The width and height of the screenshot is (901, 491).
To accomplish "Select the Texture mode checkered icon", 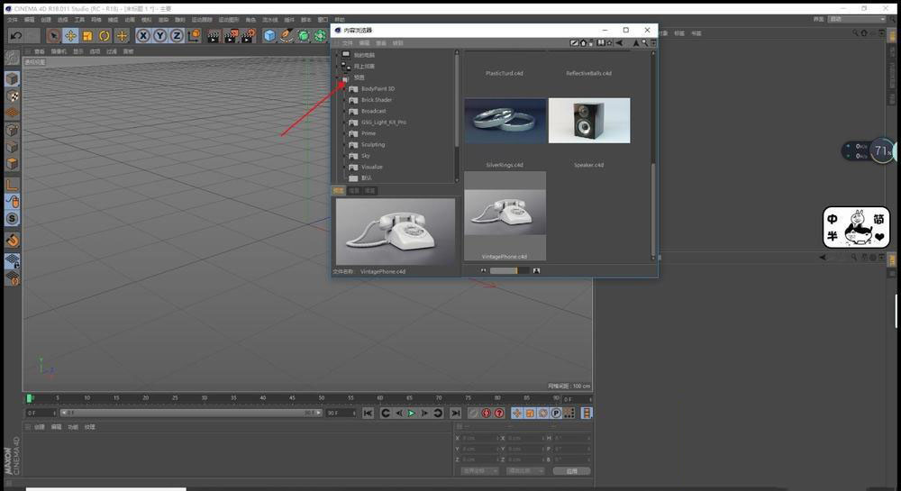I will (x=12, y=95).
